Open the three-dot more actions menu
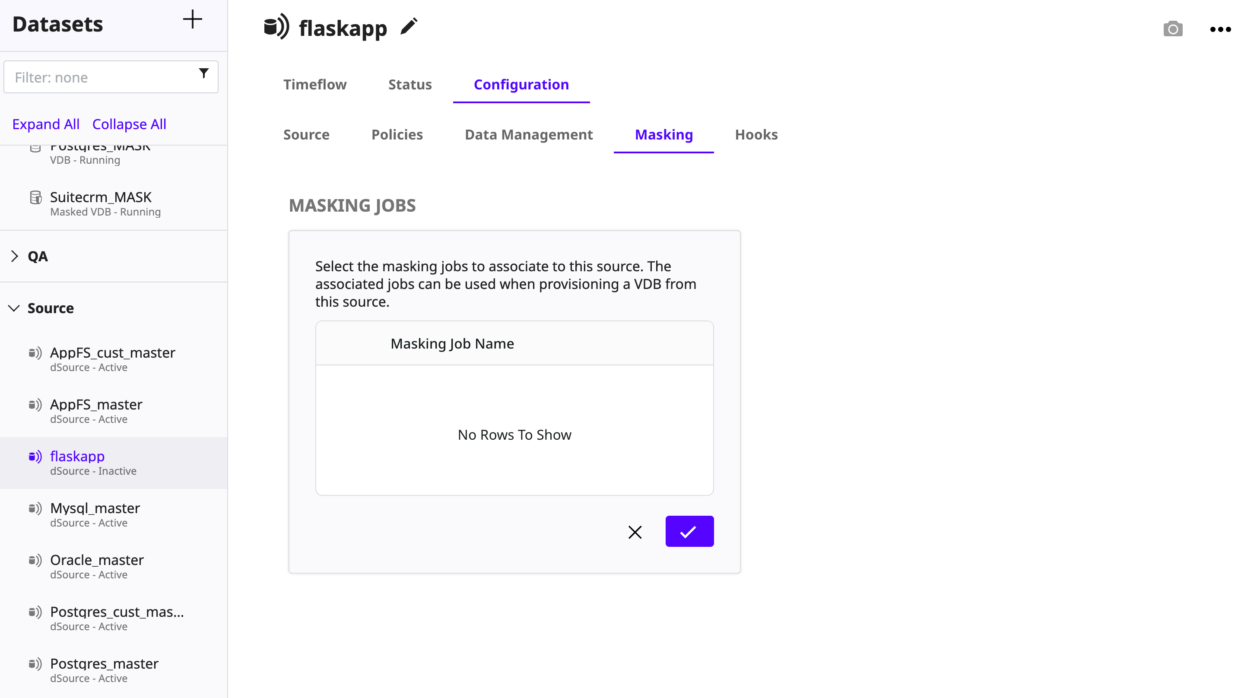The height and width of the screenshot is (698, 1257). (x=1220, y=29)
